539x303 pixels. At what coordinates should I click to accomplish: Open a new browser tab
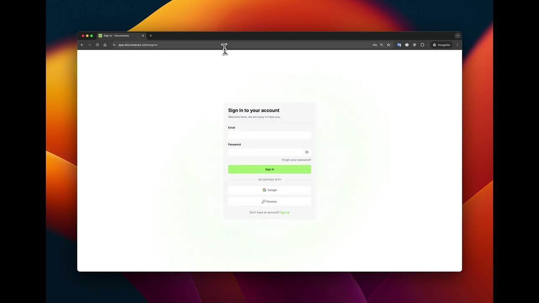click(x=151, y=36)
